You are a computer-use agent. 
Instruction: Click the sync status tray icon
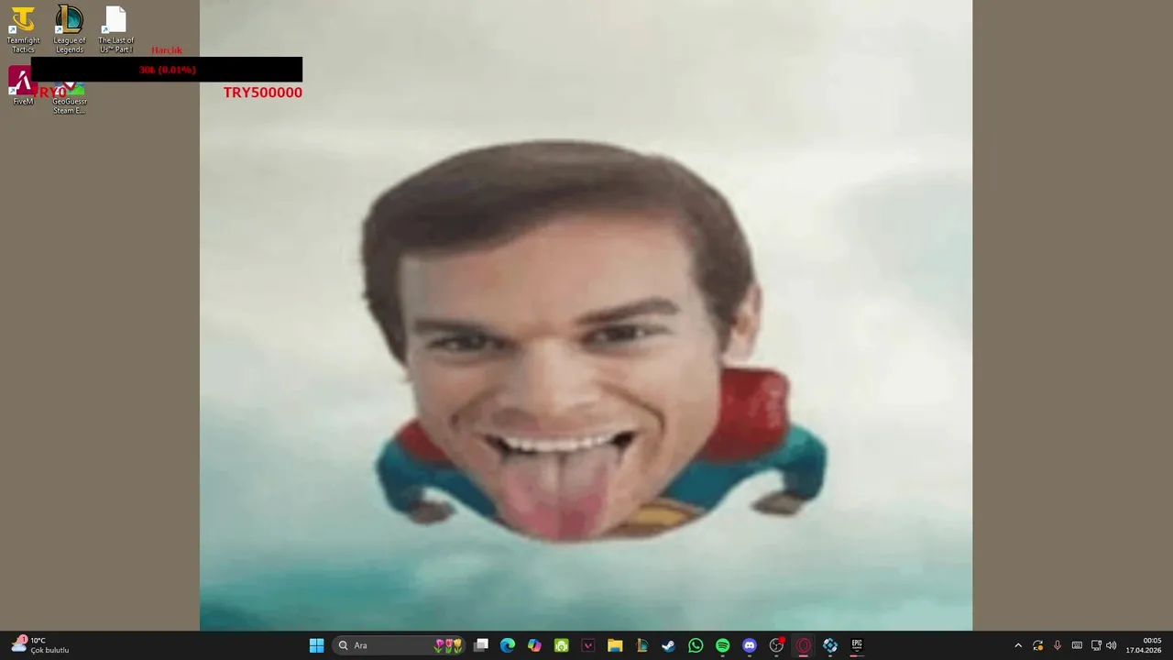[x=1037, y=645]
